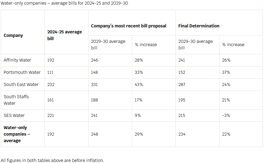
Task: Select South East Water's final bill 287
Action: [x=182, y=85]
